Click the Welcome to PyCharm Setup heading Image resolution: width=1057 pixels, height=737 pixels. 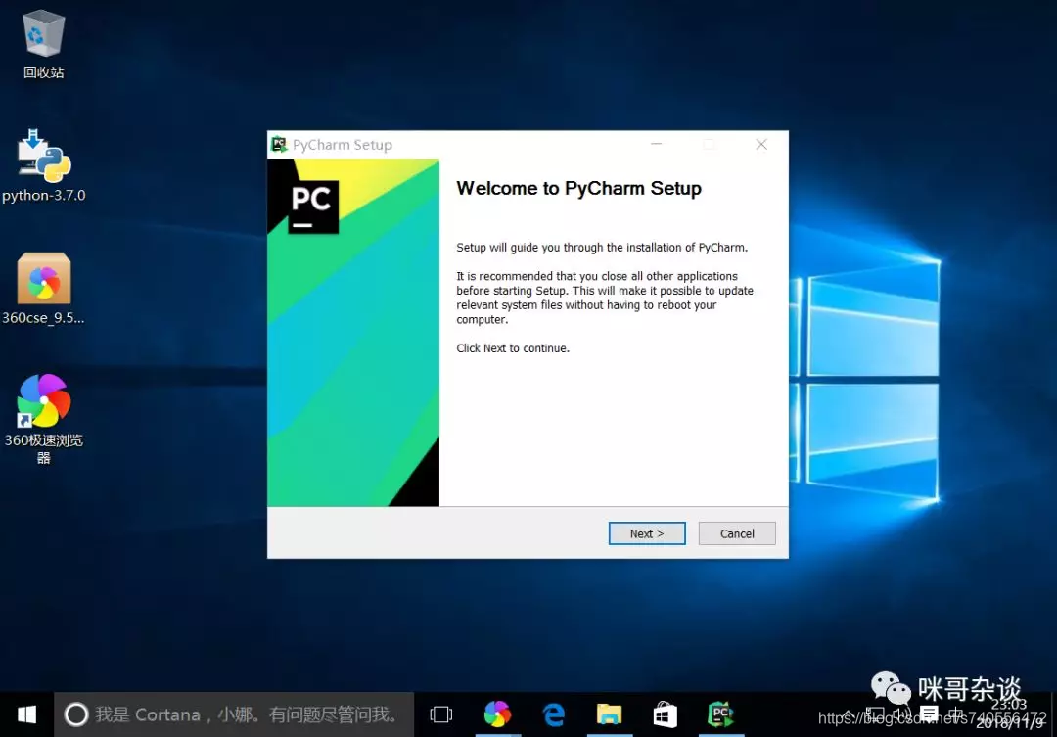(578, 188)
